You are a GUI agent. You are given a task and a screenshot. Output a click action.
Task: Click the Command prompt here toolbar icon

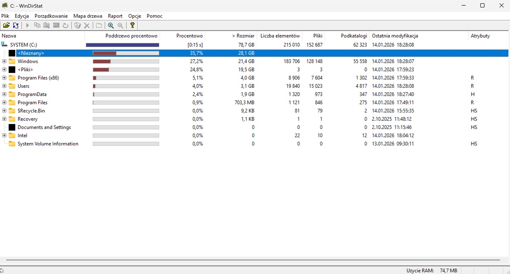click(x=56, y=26)
